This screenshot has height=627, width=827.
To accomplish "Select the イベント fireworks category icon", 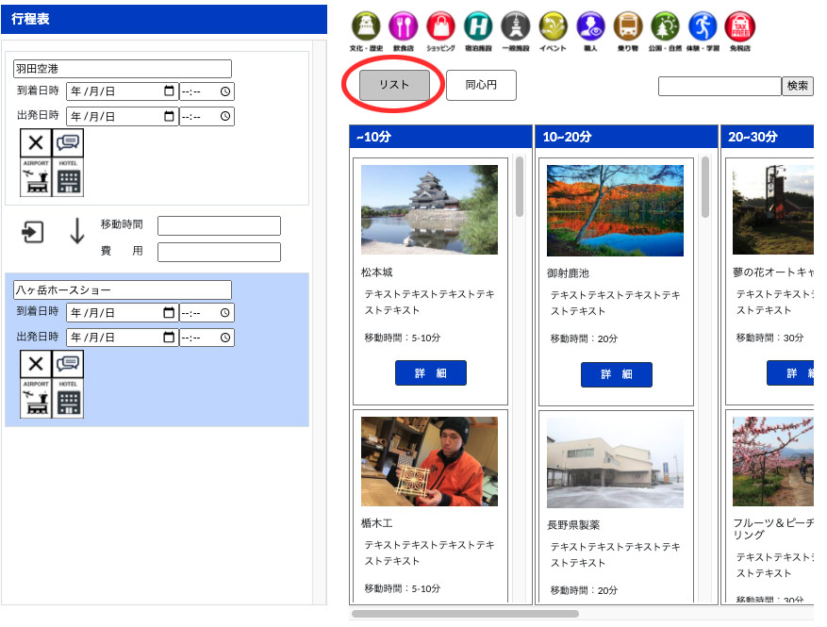I will click(x=553, y=26).
